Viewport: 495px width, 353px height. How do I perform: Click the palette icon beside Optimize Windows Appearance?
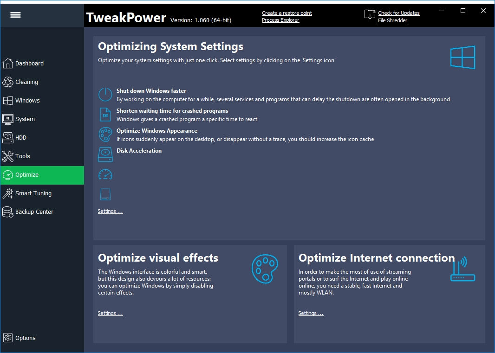click(105, 135)
